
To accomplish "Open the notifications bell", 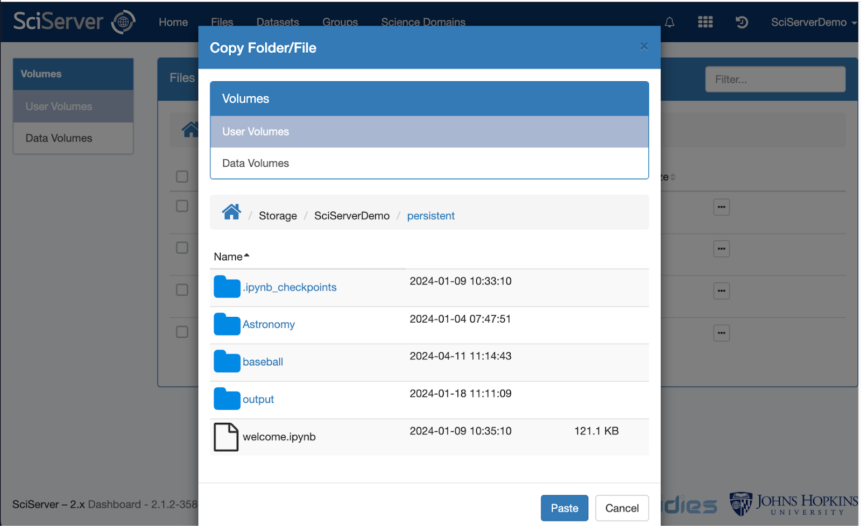I will point(669,22).
